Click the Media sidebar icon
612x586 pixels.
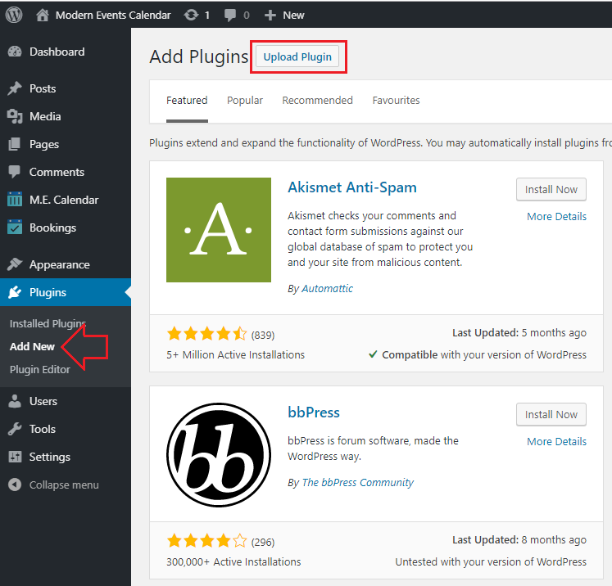point(15,116)
